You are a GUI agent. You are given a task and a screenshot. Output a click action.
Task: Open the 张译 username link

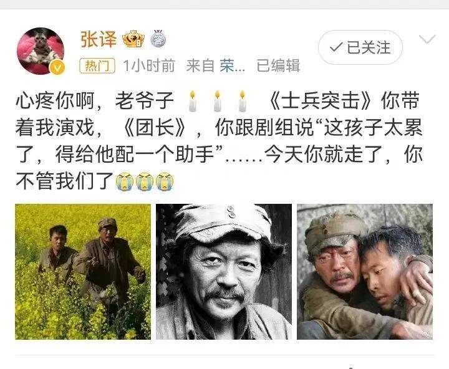click(x=99, y=39)
